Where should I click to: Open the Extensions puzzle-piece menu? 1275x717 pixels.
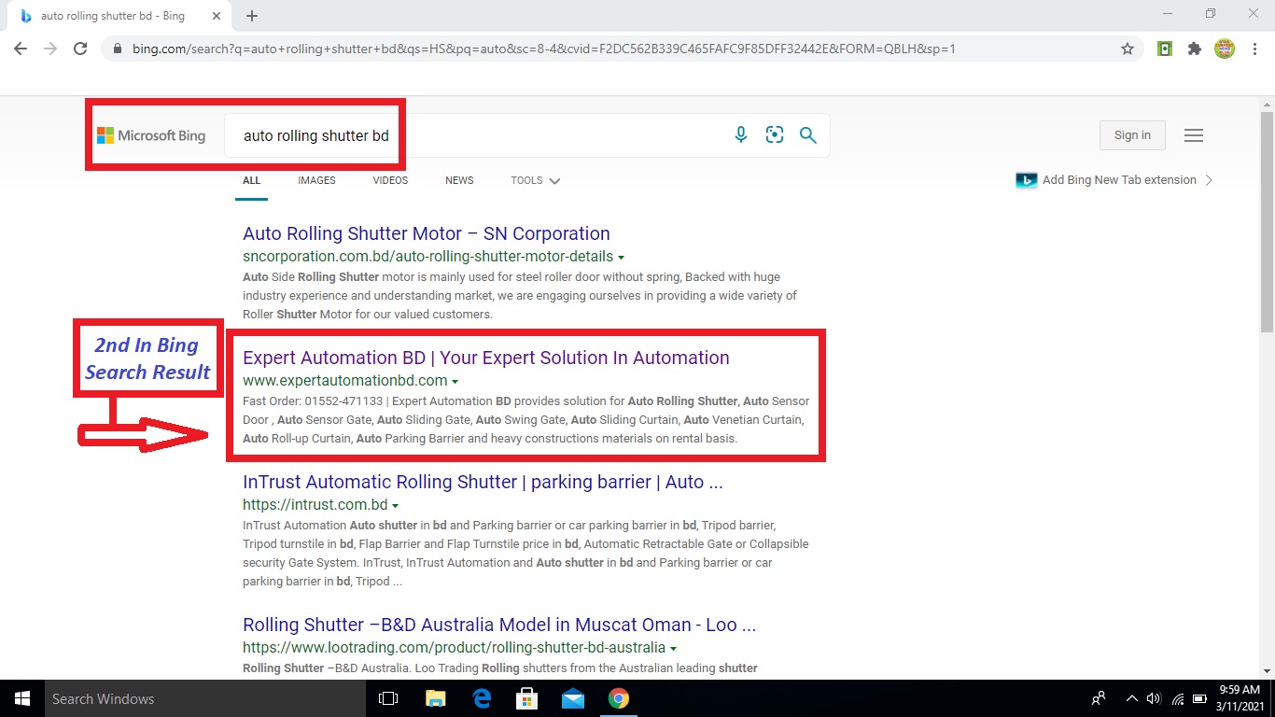[x=1195, y=49]
